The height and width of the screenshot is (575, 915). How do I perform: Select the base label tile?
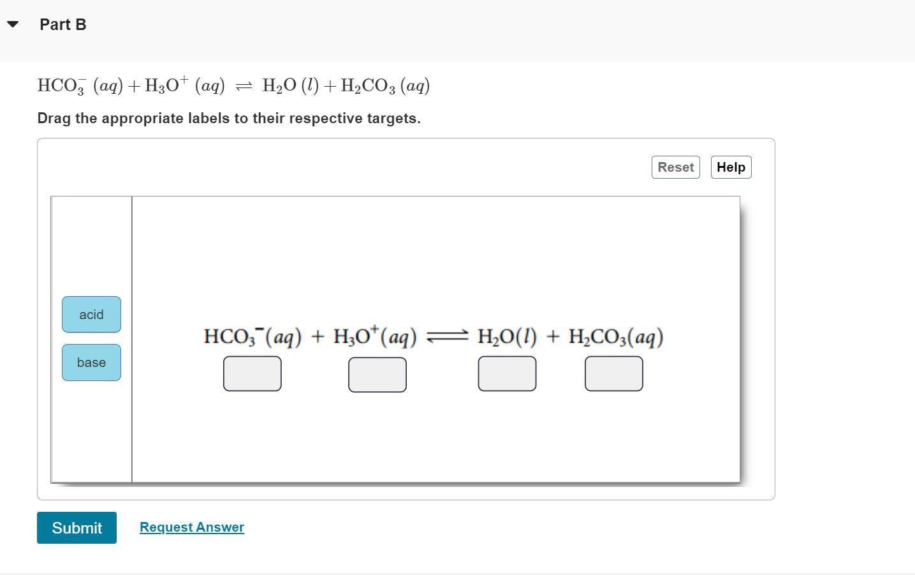click(x=91, y=362)
